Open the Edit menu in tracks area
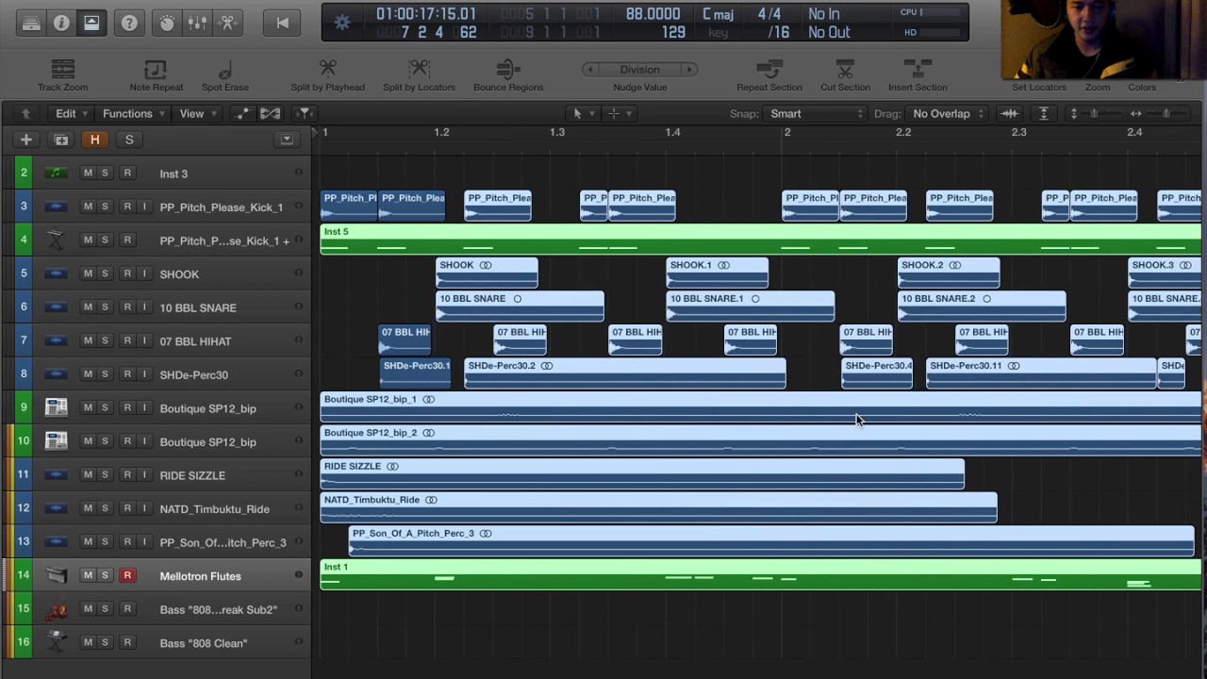Viewport: 1207px width, 679px height. (x=72, y=113)
